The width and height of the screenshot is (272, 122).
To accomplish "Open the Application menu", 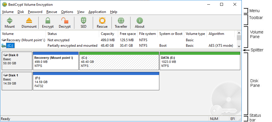I will pyautogui.click(x=97, y=12).
